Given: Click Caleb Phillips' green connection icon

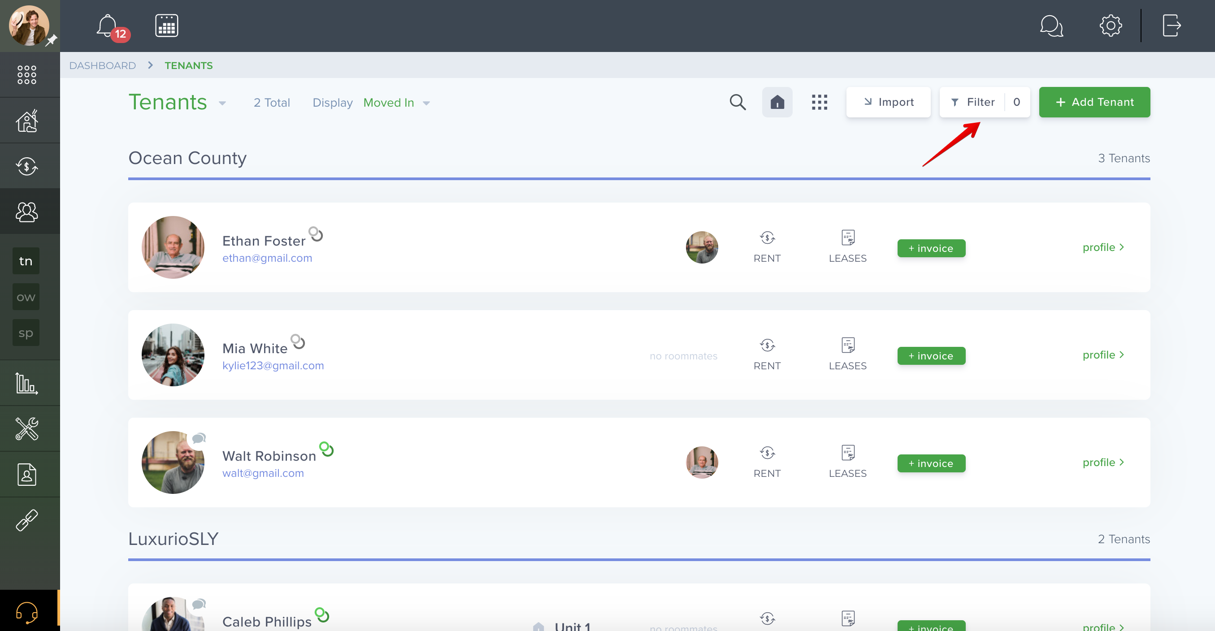Looking at the screenshot, I should click(321, 614).
